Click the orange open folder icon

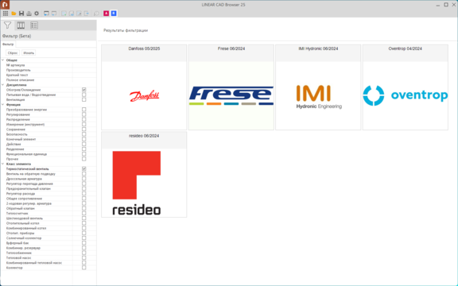(14, 14)
